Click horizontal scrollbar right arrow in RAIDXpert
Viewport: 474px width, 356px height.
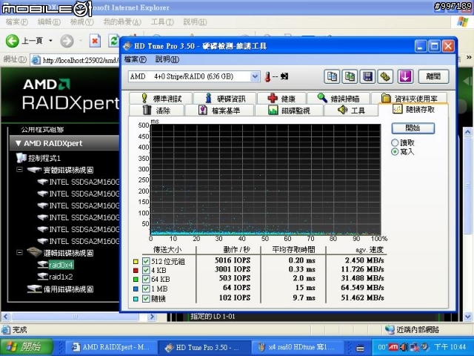point(152,317)
